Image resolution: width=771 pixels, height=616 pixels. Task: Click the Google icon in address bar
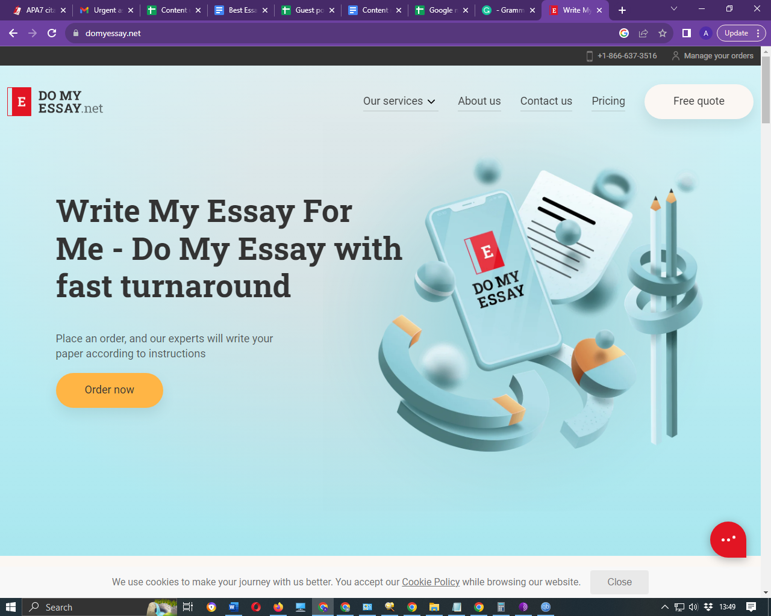coord(624,33)
